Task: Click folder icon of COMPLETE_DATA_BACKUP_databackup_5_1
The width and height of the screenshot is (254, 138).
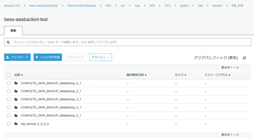Action: (16, 115)
